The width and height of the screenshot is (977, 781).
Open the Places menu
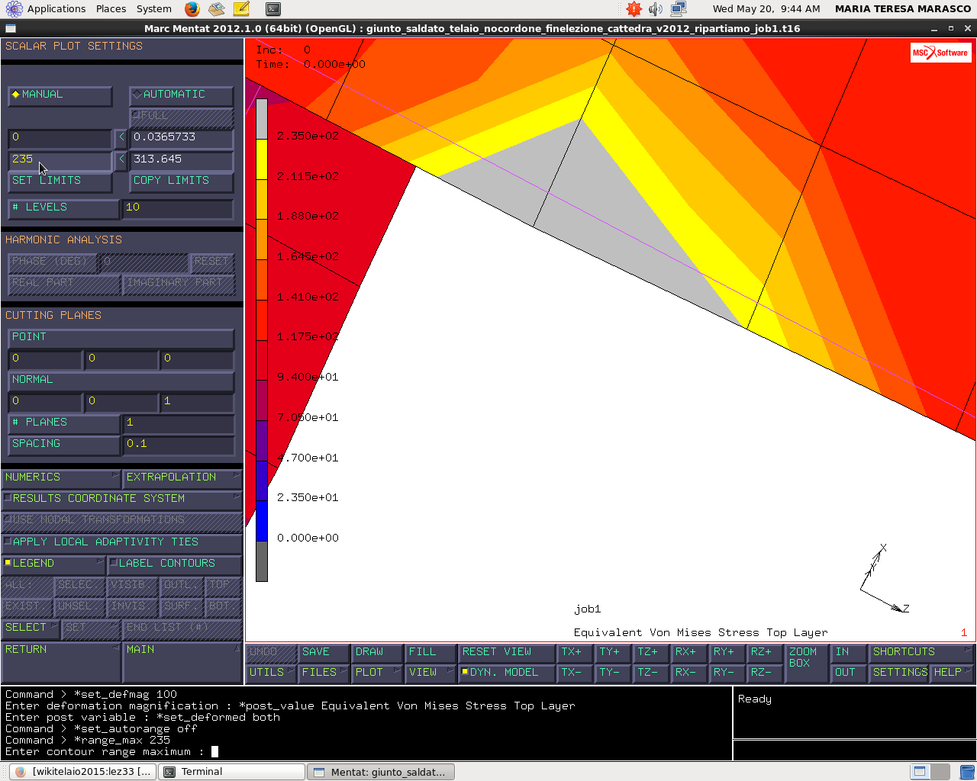[111, 9]
